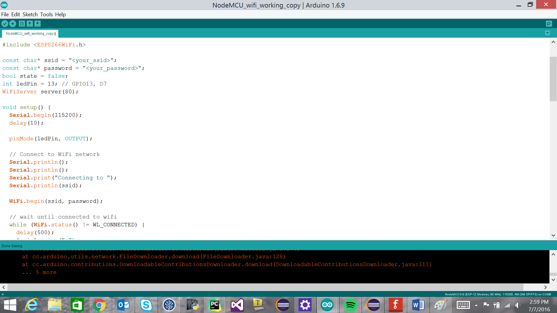
Task: Click the Upload arrow icon
Action: (x=12, y=24)
